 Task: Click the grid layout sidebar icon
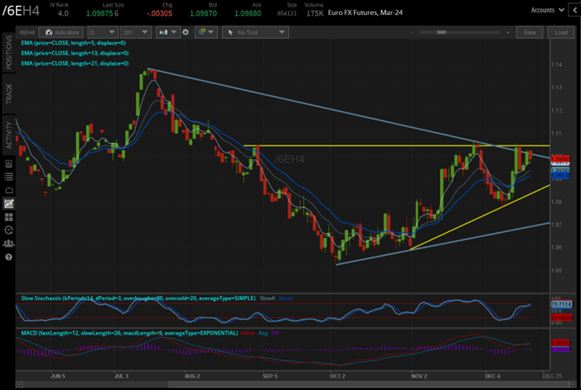8,216
